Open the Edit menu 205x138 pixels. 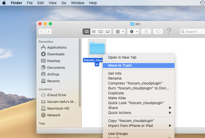tap(41, 3)
